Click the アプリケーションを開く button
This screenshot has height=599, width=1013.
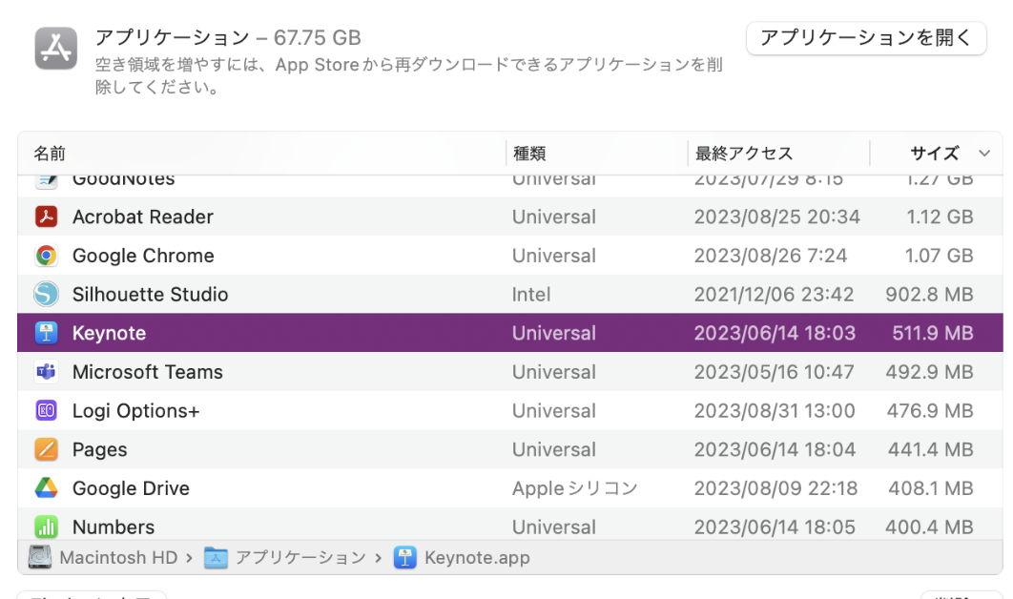[x=865, y=38]
